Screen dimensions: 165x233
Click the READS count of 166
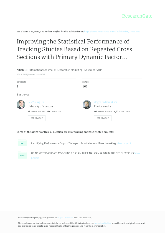click(x=85, y=86)
